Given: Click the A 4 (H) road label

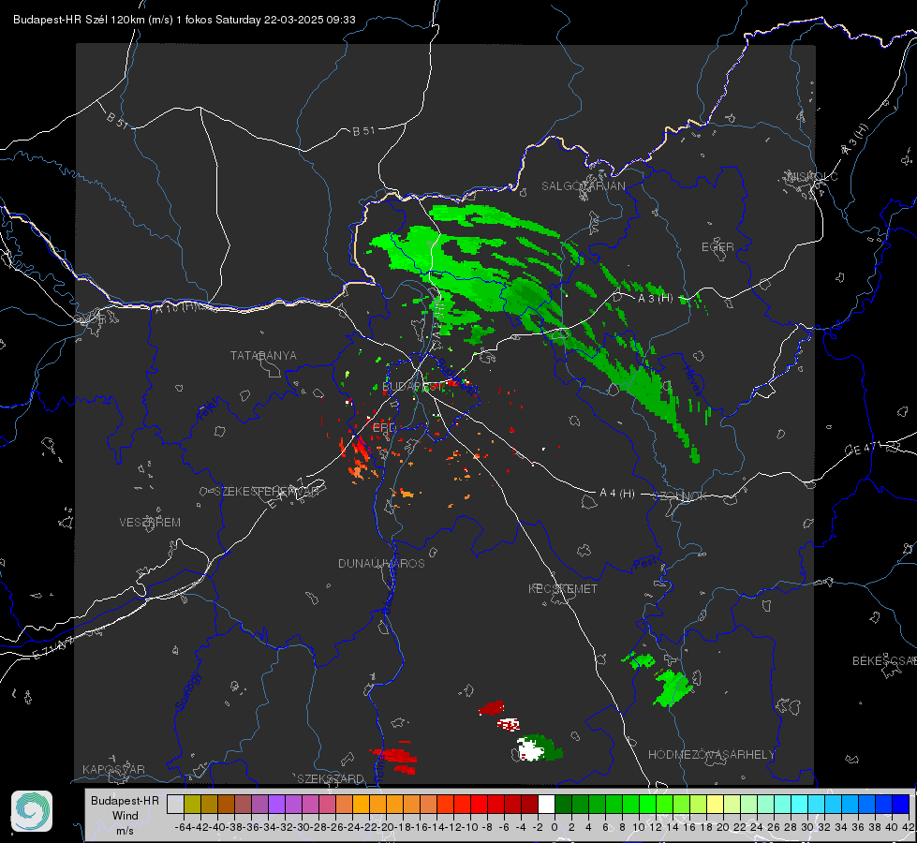Looking at the screenshot, I should (617, 494).
